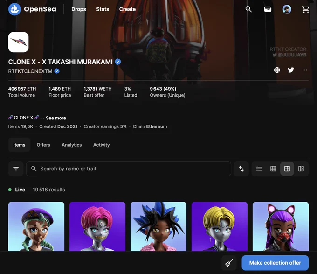317x274 pixels.
Task: Click the RTFKTCLONEXTM creator link
Action: pyautogui.click(x=30, y=71)
